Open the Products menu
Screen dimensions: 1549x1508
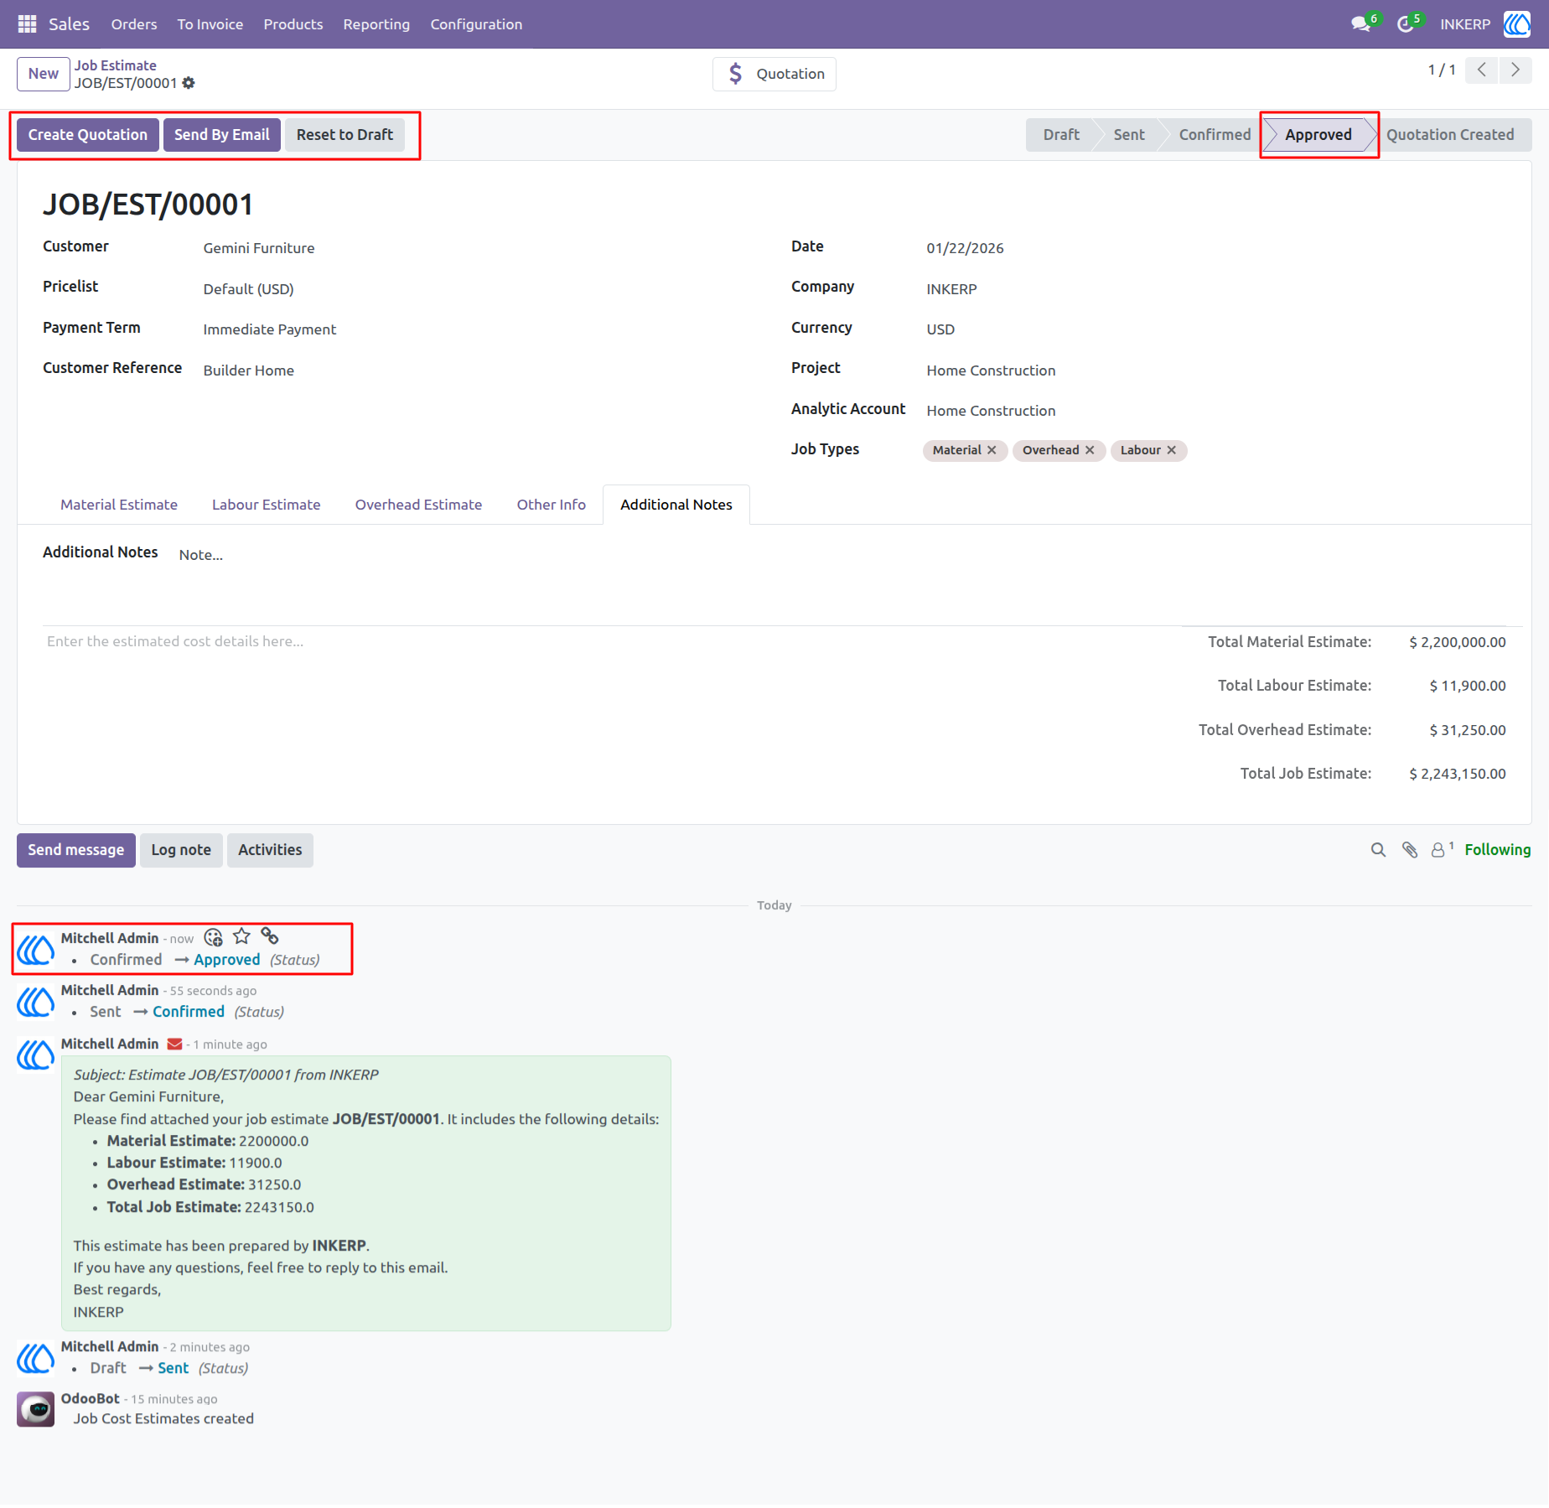click(x=293, y=24)
